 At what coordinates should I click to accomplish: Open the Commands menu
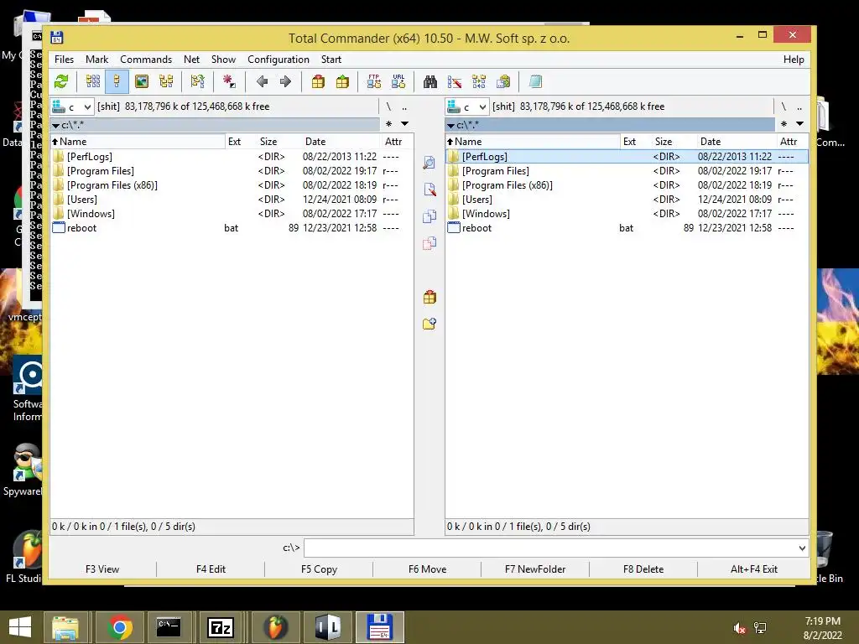click(x=146, y=60)
